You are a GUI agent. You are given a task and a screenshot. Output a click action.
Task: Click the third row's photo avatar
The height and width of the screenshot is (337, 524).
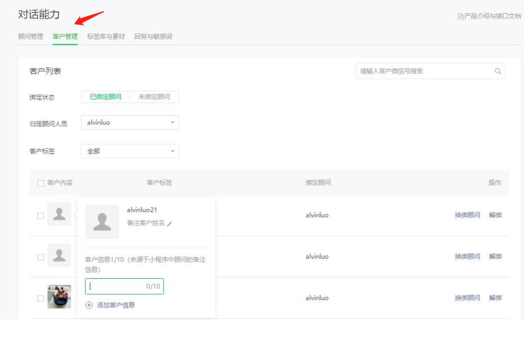pos(59,297)
